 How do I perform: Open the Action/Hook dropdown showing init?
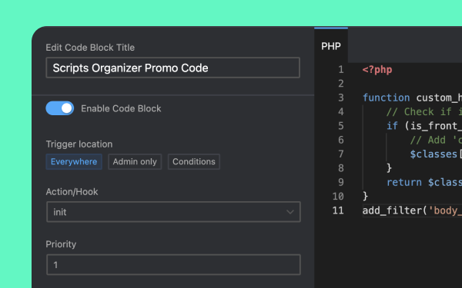point(173,212)
